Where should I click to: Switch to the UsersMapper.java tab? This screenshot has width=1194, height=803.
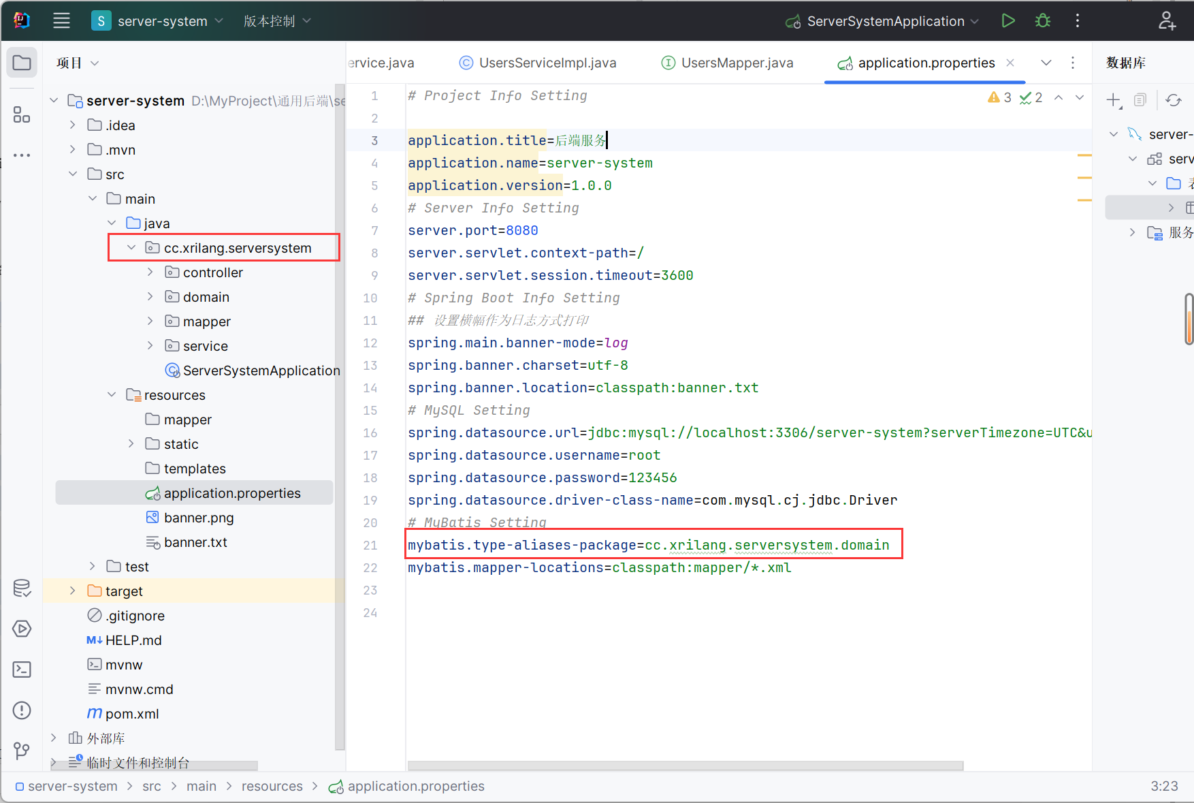(727, 63)
